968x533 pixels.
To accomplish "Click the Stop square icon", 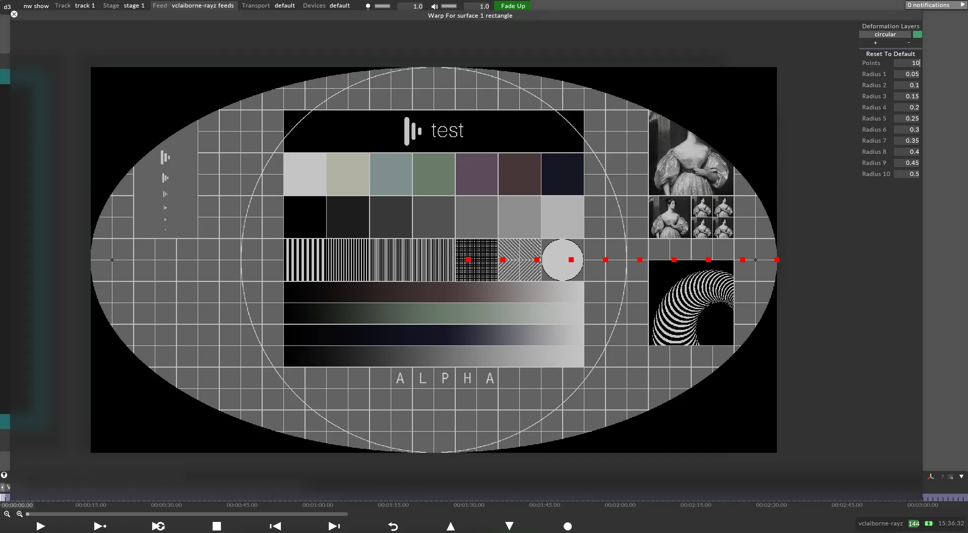I will pyautogui.click(x=217, y=526).
